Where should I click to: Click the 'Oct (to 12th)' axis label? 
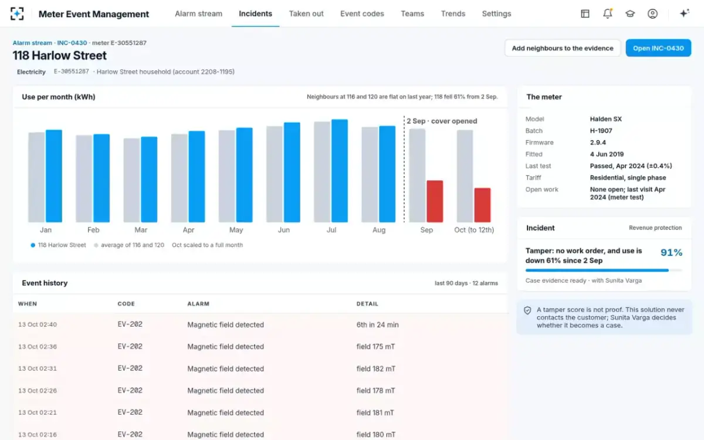tap(474, 230)
